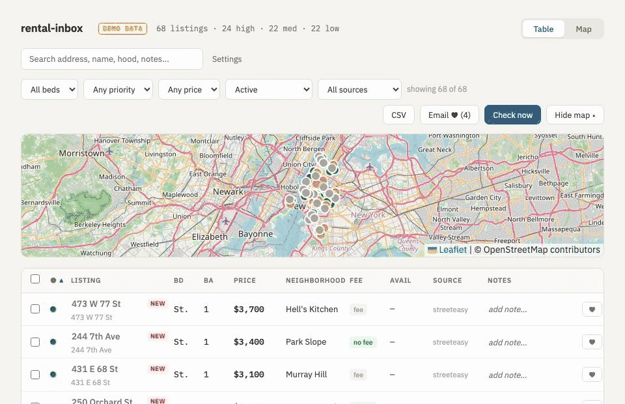Open the All beds dropdown

point(49,89)
